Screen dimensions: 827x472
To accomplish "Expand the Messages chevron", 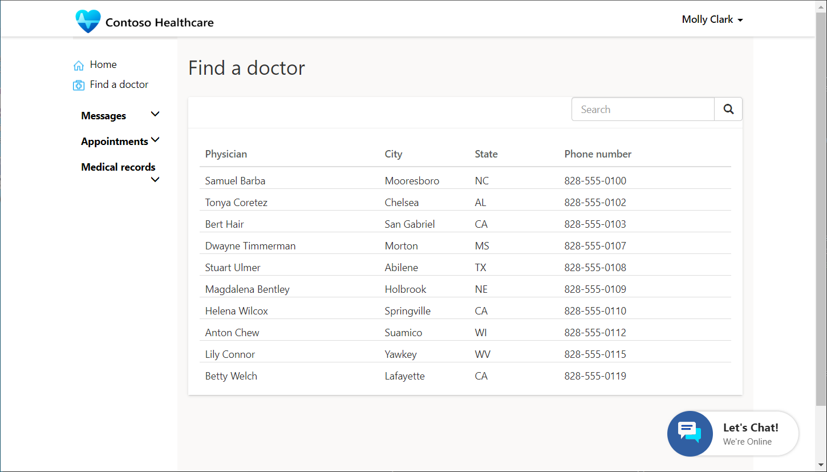I will pos(155,114).
